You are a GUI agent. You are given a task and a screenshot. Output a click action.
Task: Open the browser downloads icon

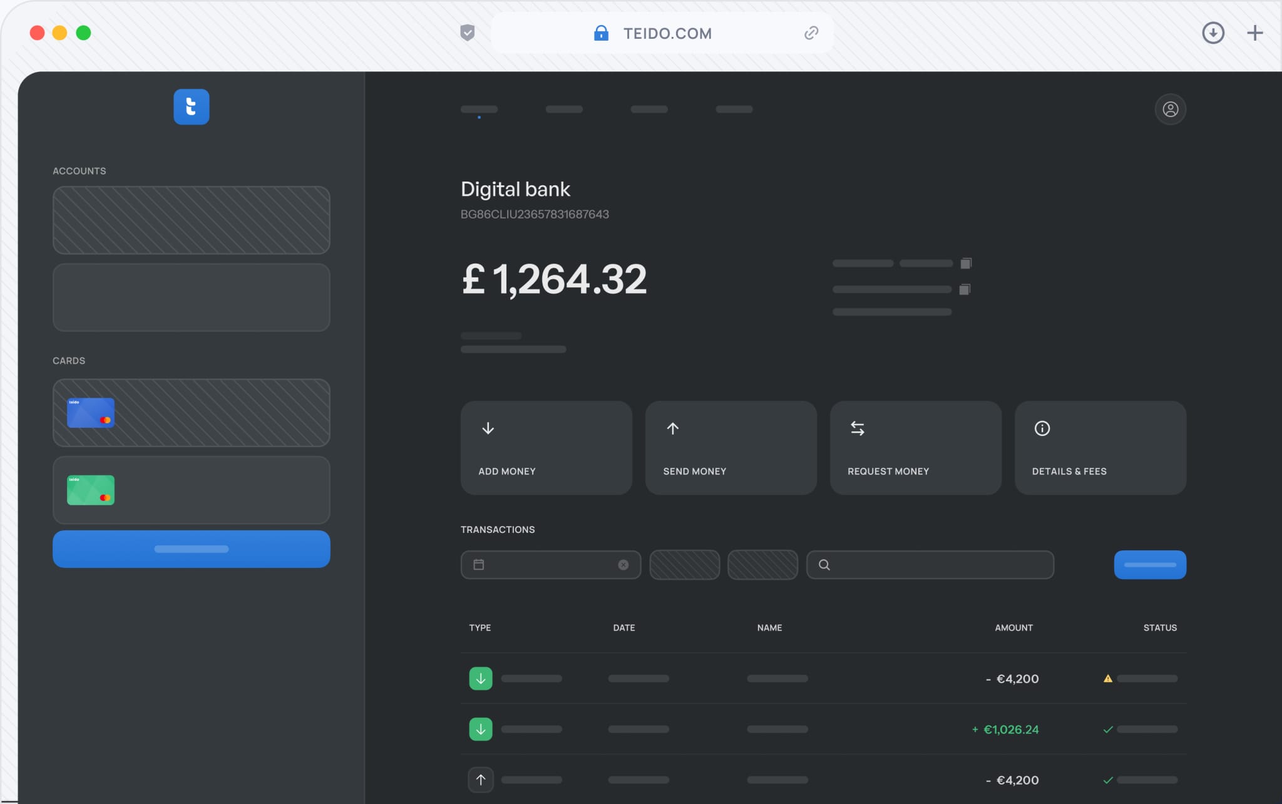tap(1213, 33)
